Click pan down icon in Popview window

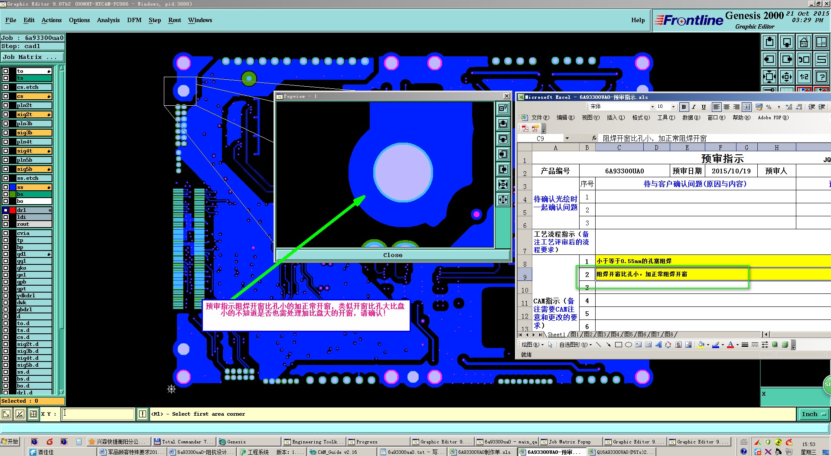click(503, 139)
